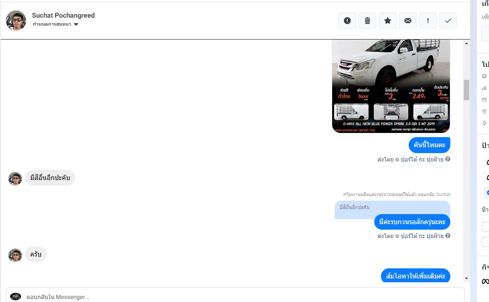Screen dimensions: 489x302
Task: Select message bubble คันนี้ไหมคะ
Action: tap(429, 145)
